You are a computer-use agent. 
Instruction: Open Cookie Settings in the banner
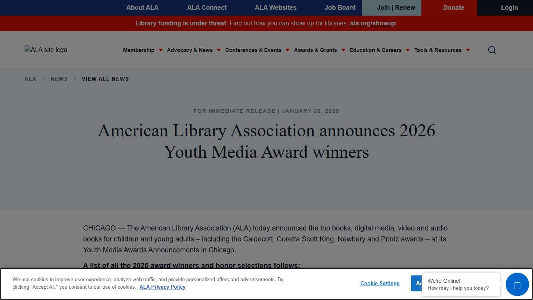380,283
